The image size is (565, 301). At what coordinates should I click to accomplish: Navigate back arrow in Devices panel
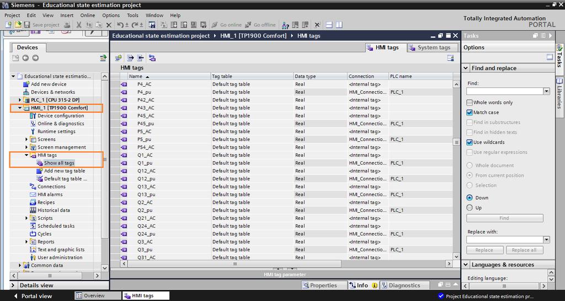(25, 58)
